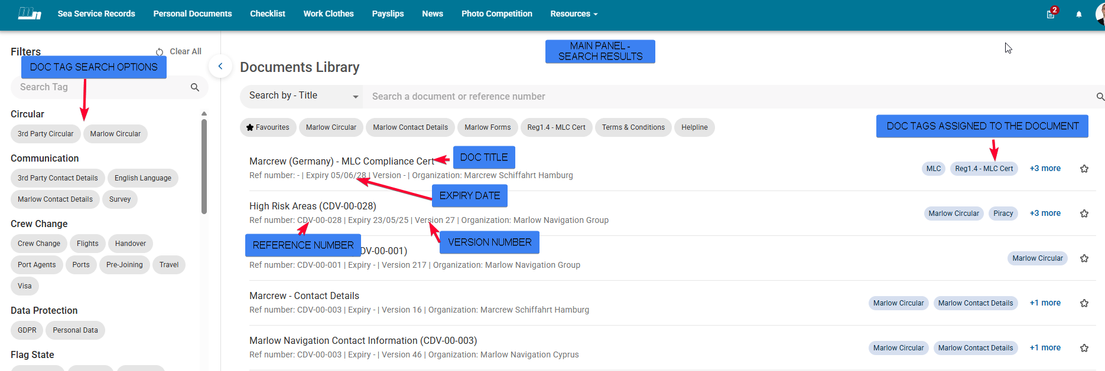Viewport: 1105px width, 371px height.
Task: Filter by Visa tag
Action: [x=25, y=286]
